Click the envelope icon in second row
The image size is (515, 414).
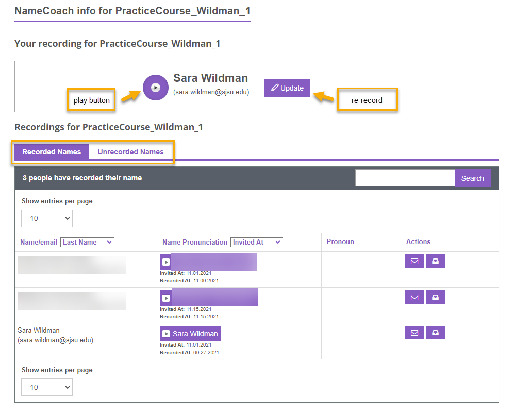pyautogui.click(x=414, y=297)
